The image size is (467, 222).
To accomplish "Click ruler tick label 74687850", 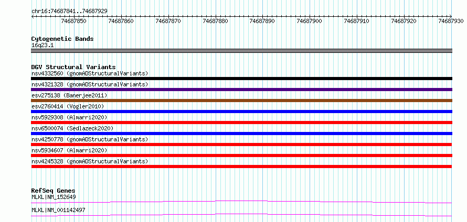I will point(73,21).
